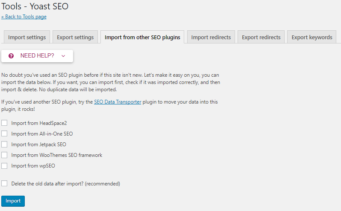This screenshot has width=341, height=211.
Task: Switch to Export keywords tab
Action: pos(312,38)
